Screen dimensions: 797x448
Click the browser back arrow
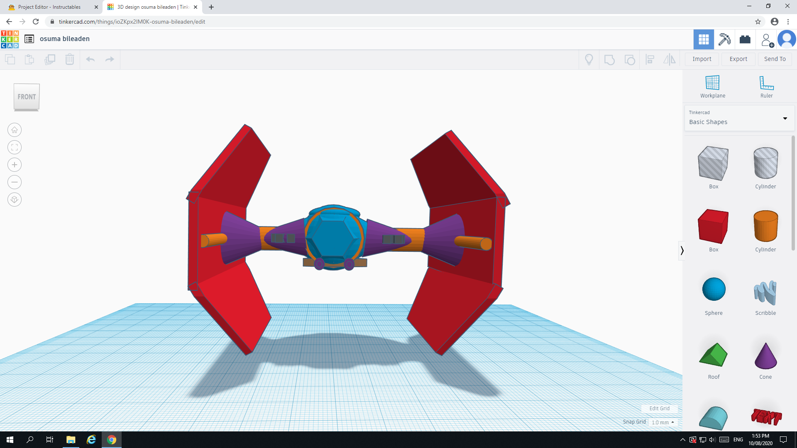[x=9, y=22]
